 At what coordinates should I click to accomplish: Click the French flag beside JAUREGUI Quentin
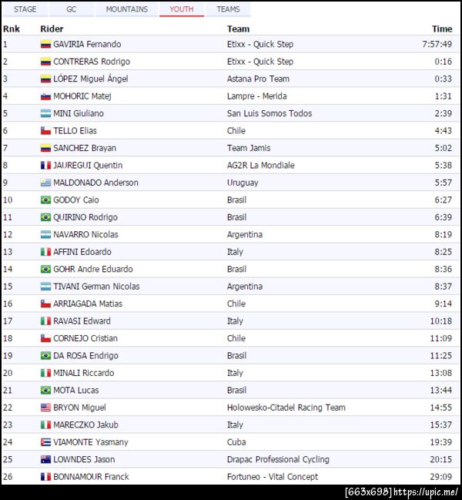pos(45,166)
